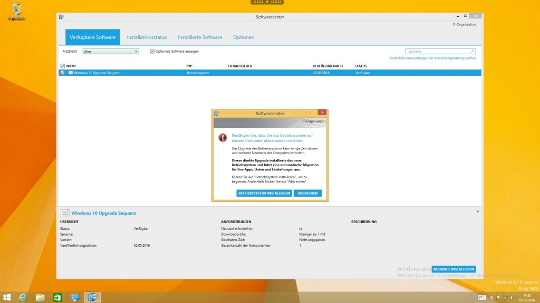Viewport: 540px width, 303px height.
Task: Click the 'Weniger als 1 MB' download size value
Action: (x=312, y=234)
